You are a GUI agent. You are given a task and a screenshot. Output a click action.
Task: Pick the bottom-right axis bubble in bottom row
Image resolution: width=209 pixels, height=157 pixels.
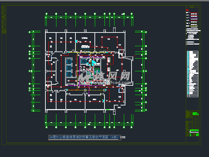point(132,128)
